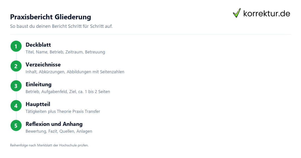Click the Bewertung, Fazit, Quellen, Anlagen text
Viewport: 301px width, 158px height.
pyautogui.click(x=59, y=131)
